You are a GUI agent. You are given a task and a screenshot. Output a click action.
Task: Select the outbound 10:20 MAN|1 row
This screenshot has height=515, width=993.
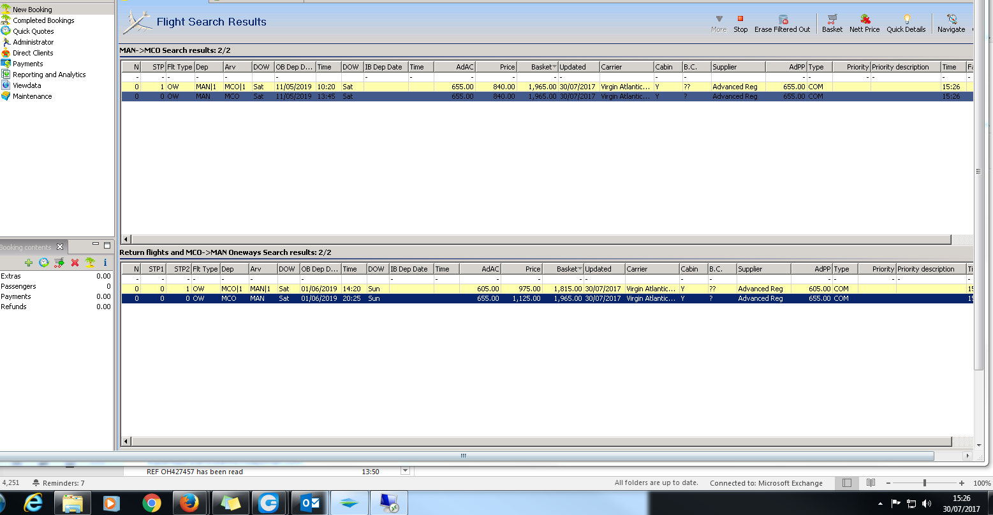tap(547, 87)
